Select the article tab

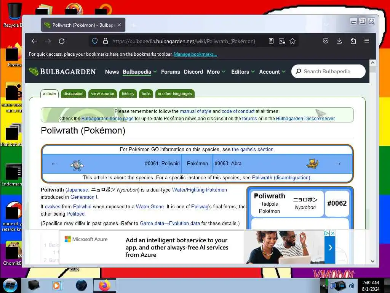(49, 93)
